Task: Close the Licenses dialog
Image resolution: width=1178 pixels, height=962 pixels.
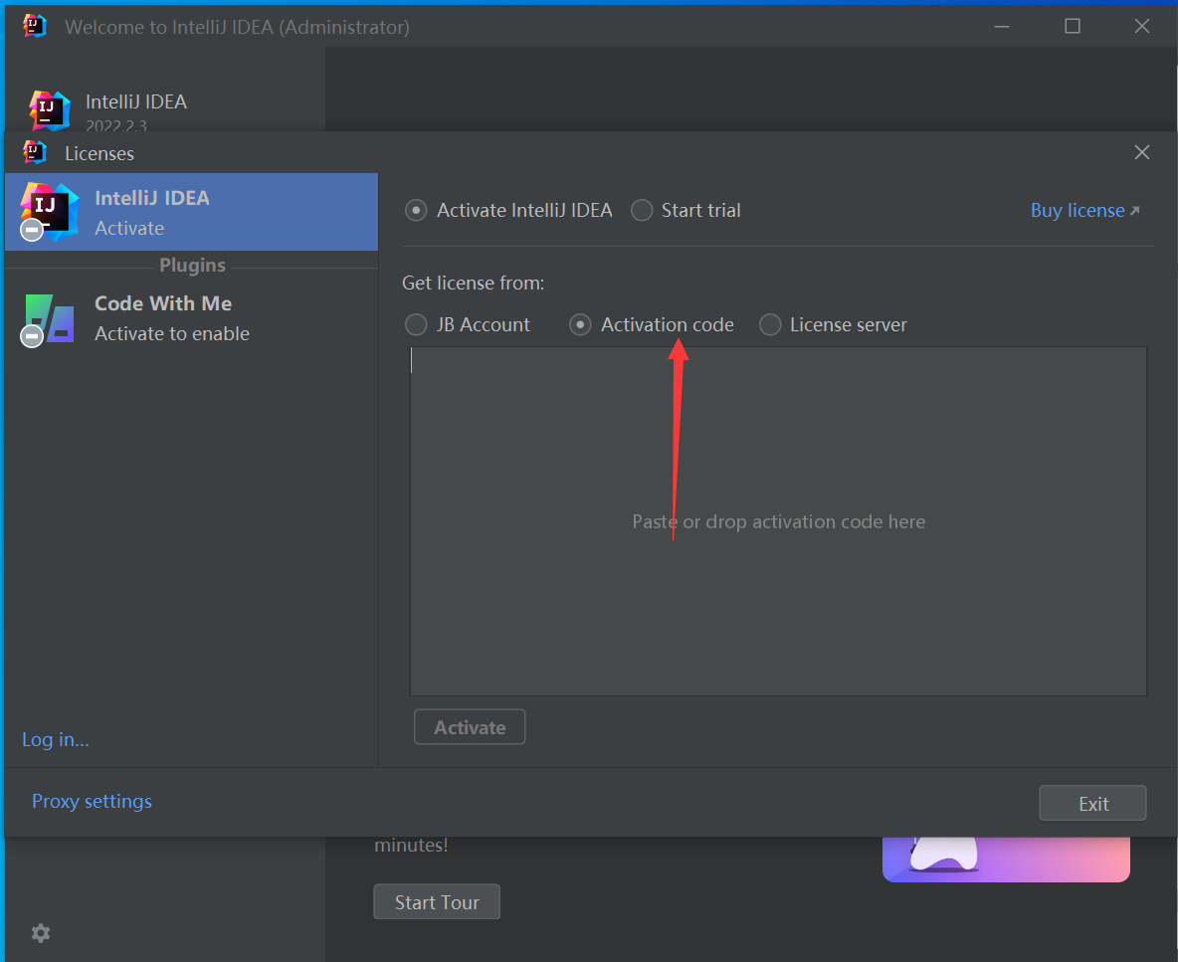Action: 1142,152
